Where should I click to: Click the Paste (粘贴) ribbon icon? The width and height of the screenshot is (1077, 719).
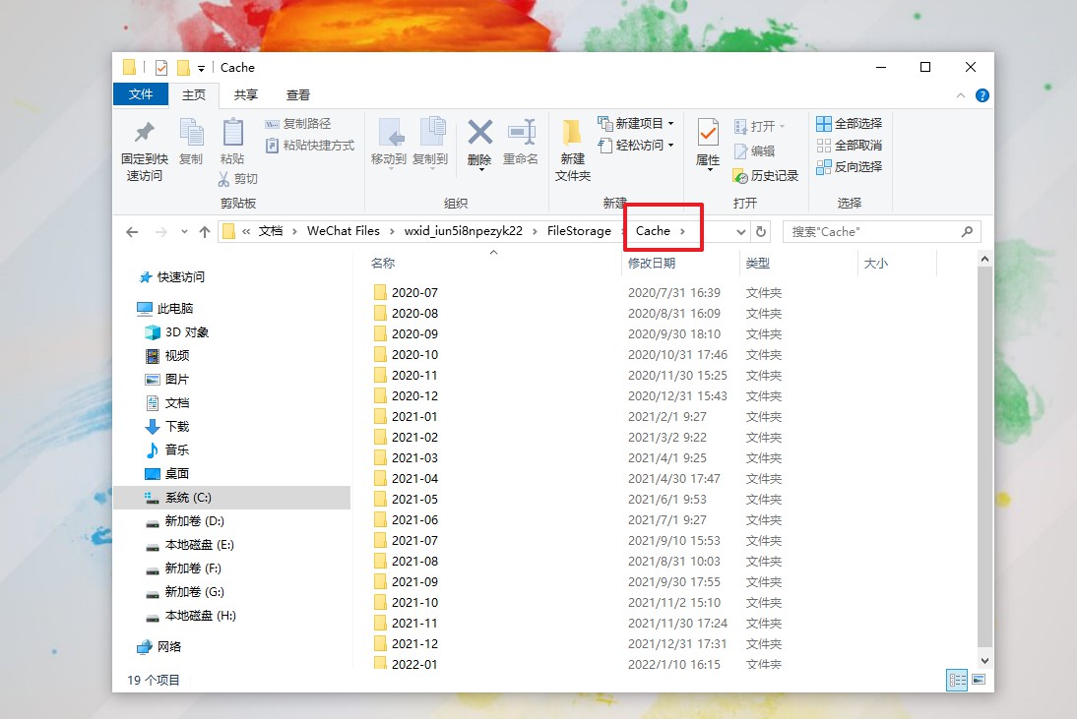point(233,133)
